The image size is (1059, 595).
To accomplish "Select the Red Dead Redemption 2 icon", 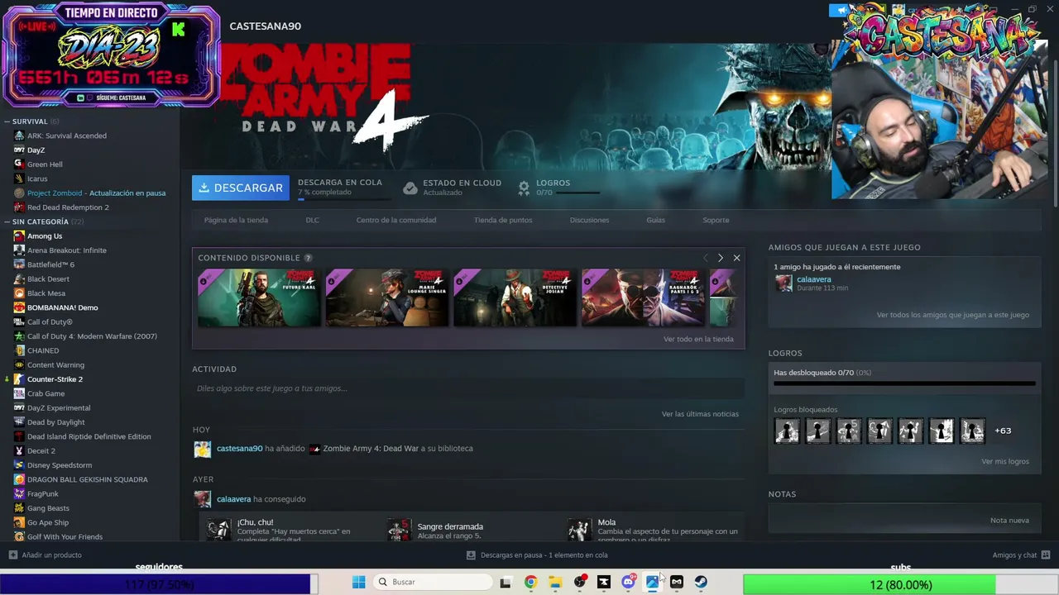I will tap(19, 207).
